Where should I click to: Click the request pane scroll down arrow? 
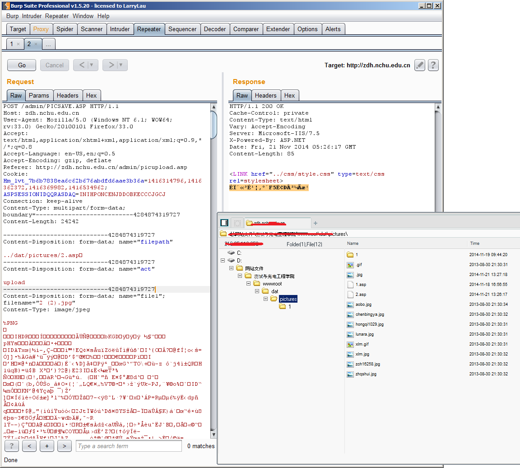point(214,435)
